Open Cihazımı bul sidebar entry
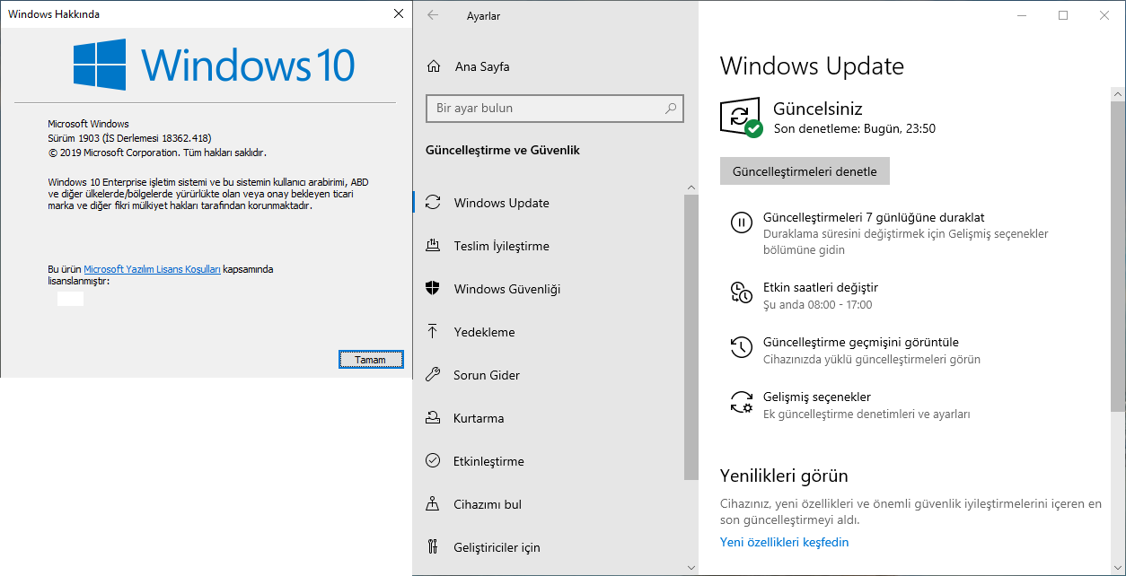 click(x=549, y=504)
